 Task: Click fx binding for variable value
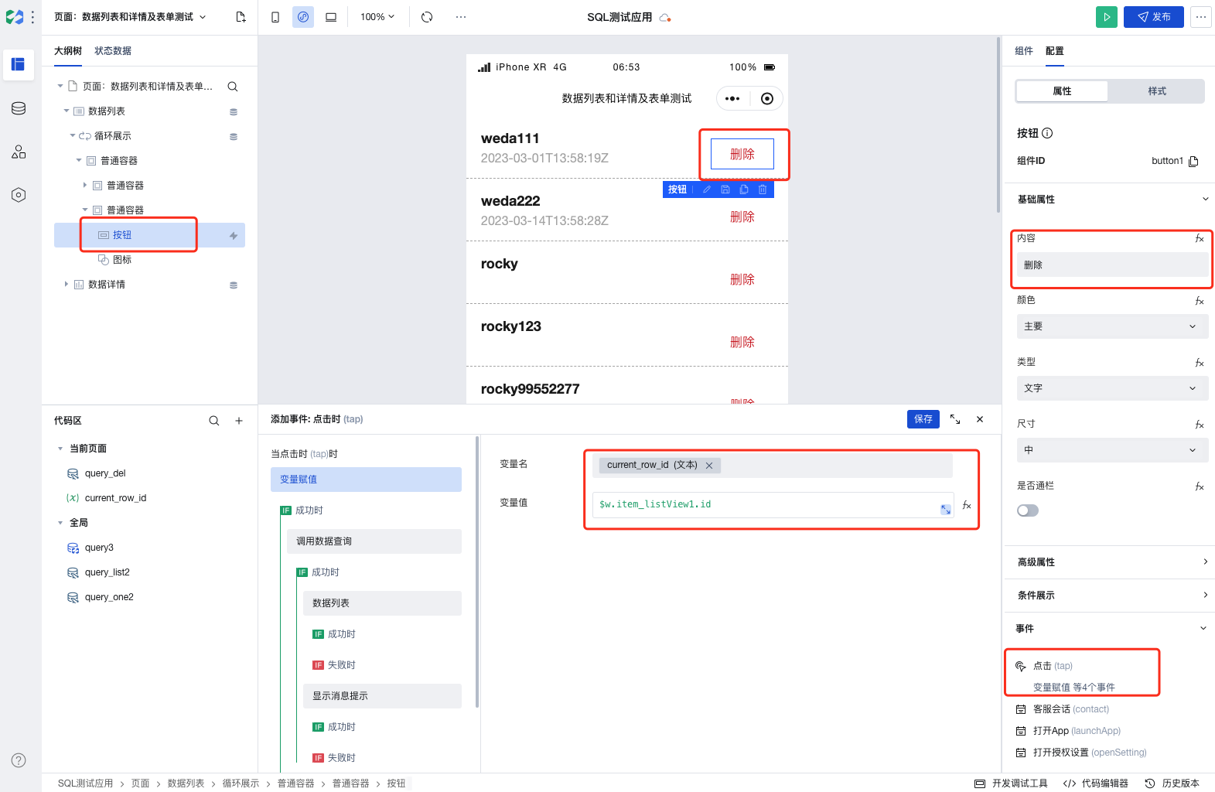967,505
